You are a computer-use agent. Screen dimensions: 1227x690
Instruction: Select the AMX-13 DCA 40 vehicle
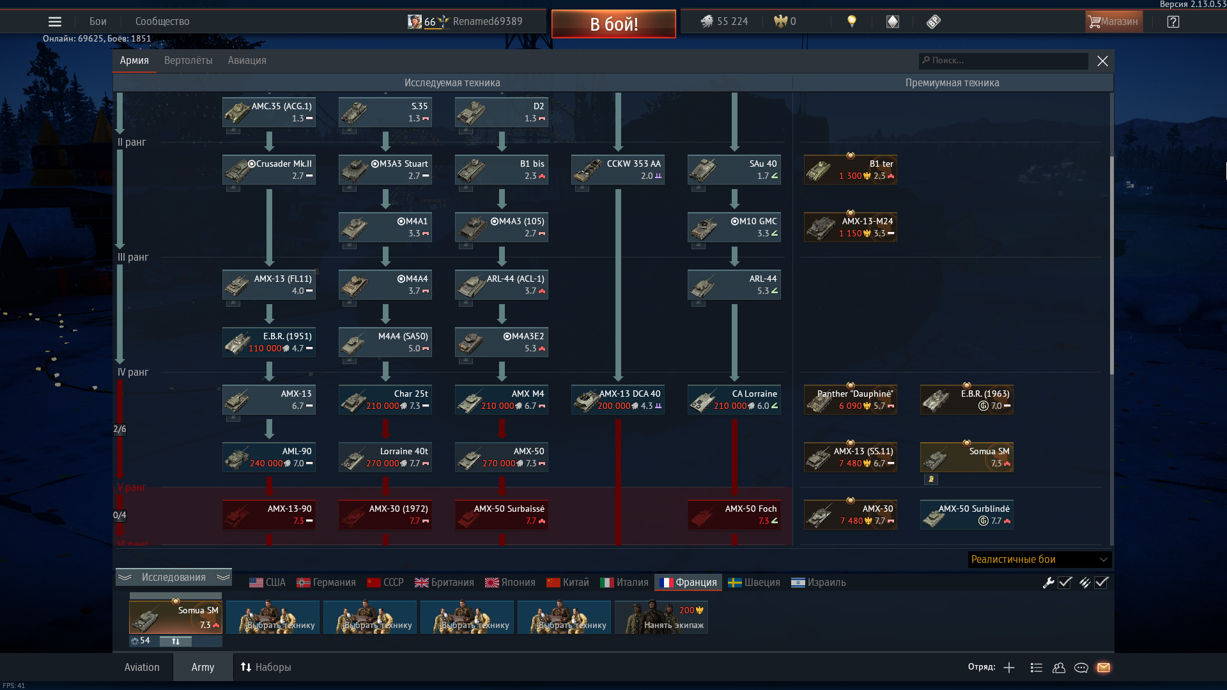(x=618, y=400)
